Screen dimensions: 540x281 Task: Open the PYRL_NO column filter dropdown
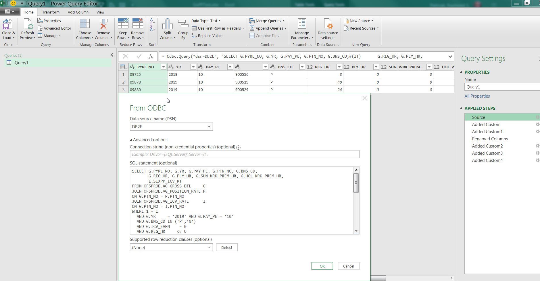pyautogui.click(x=163, y=67)
